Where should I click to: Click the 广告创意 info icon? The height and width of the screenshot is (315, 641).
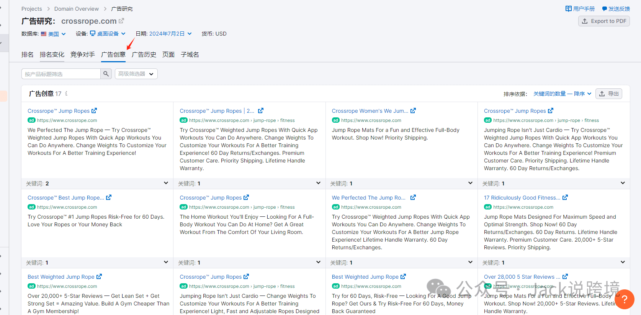(66, 94)
